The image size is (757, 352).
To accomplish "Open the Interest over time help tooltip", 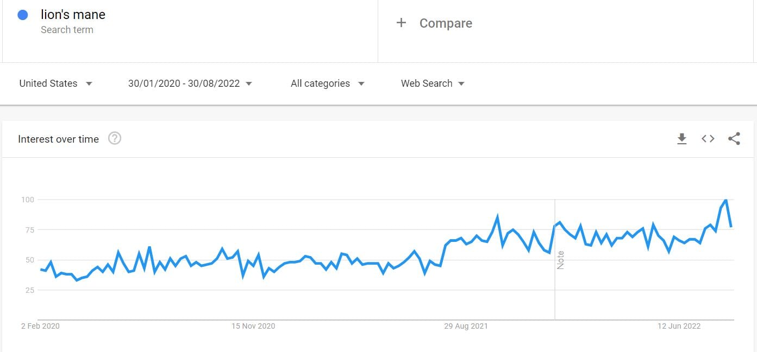I will [x=115, y=139].
